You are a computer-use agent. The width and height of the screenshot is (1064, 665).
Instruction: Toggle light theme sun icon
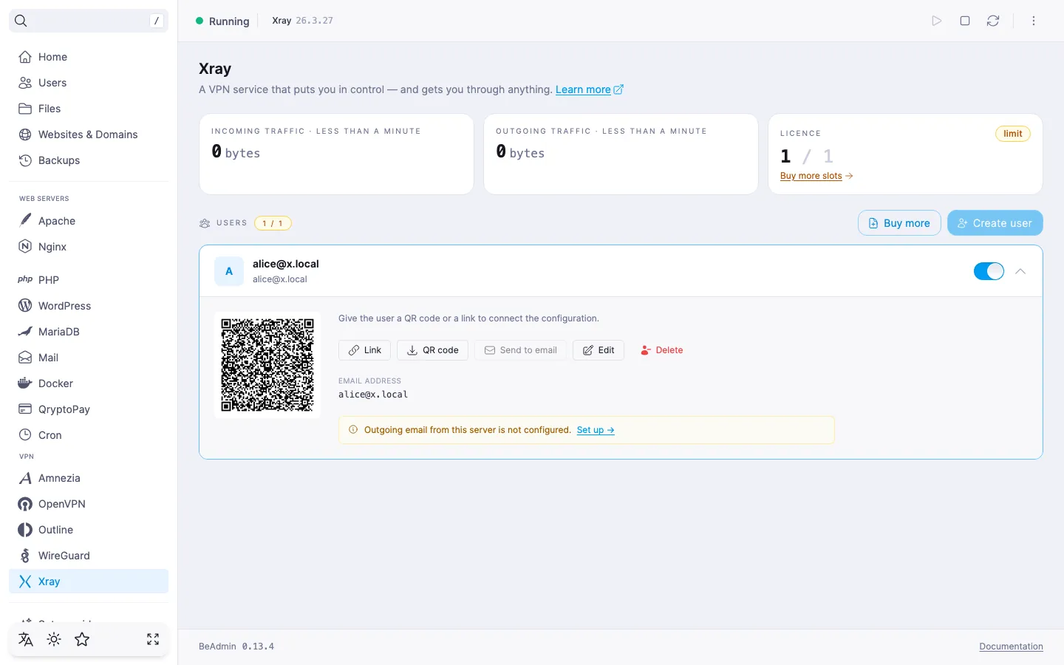tap(54, 639)
